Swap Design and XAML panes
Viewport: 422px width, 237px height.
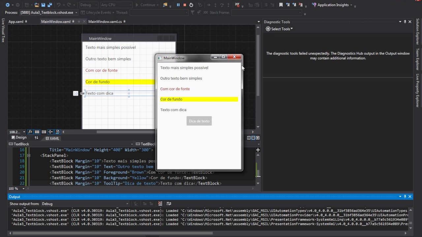36,138
